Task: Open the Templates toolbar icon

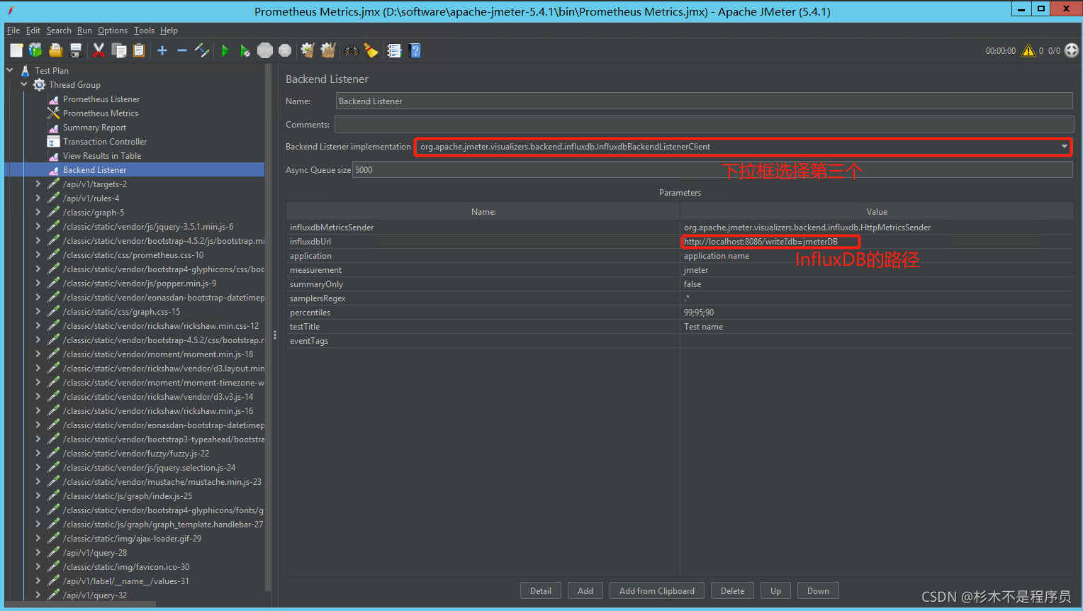Action: pyautogui.click(x=35, y=50)
